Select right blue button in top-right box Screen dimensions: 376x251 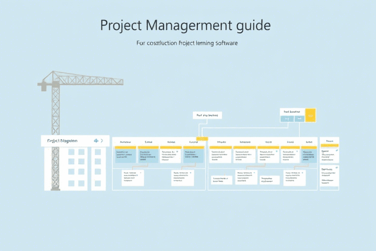coord(300,119)
